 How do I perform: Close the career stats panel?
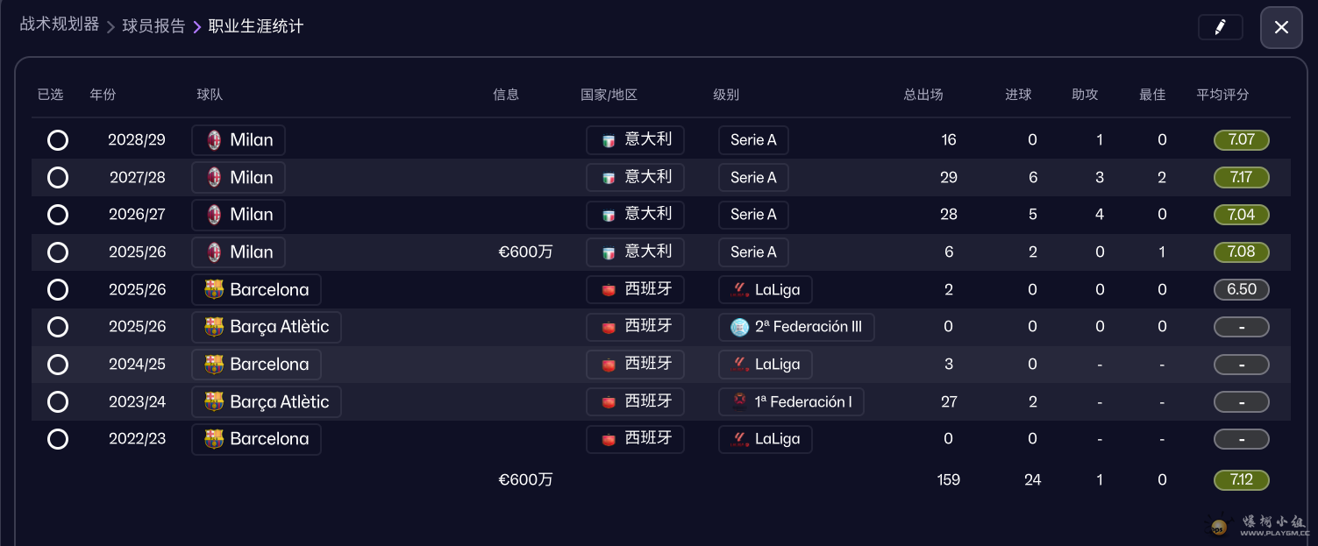pyautogui.click(x=1281, y=27)
